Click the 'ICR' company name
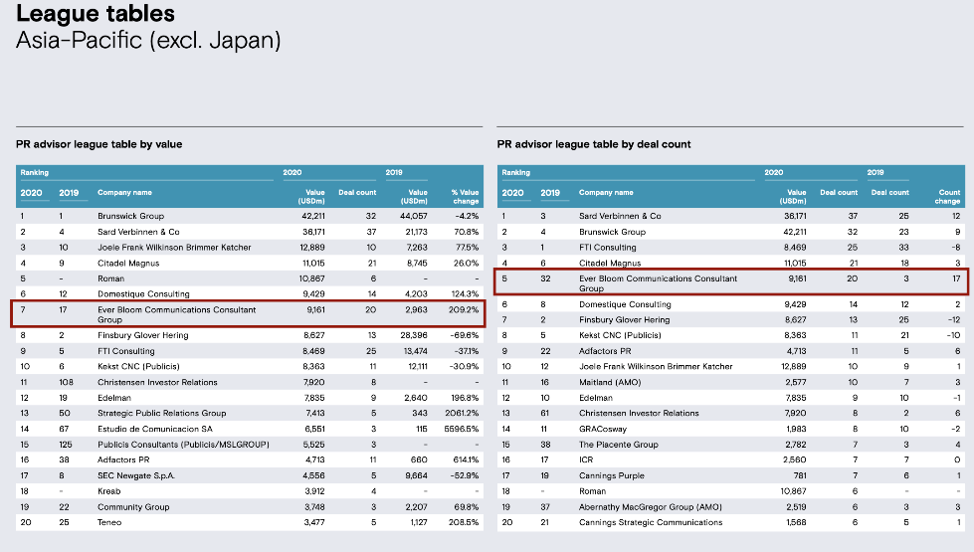This screenshot has height=552, width=974. click(x=586, y=460)
